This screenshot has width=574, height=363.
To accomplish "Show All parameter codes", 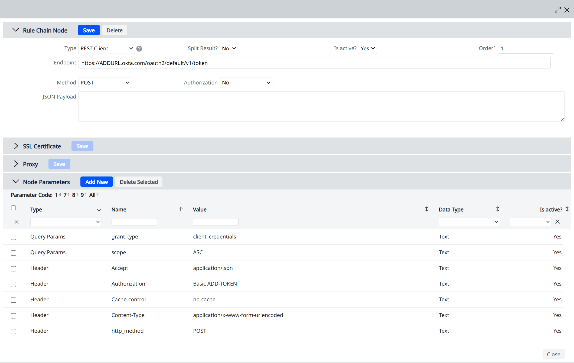I will tap(92, 195).
